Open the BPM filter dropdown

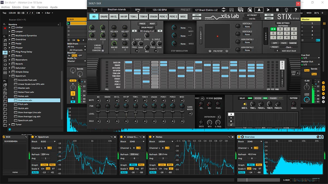[137, 10]
